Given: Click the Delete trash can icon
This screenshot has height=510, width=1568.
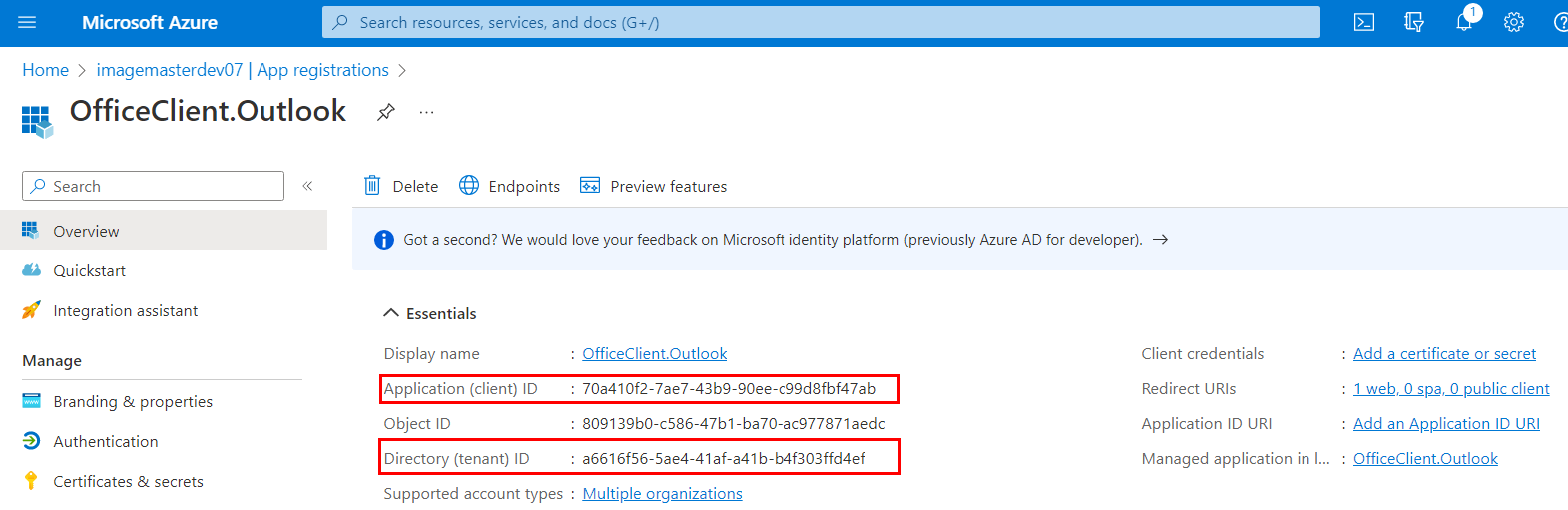Looking at the screenshot, I should 372,185.
